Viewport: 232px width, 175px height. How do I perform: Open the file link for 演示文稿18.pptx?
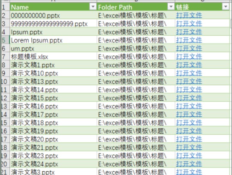click(x=189, y=123)
